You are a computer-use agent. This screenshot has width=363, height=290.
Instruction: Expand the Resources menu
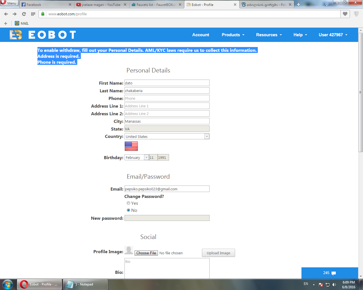point(269,35)
